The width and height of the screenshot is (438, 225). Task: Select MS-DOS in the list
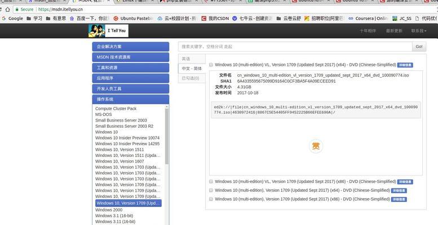tap(103, 114)
